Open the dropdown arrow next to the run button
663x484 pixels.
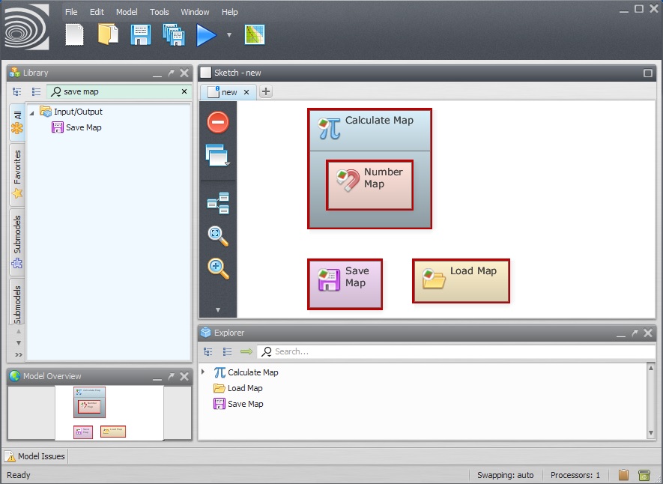pyautogui.click(x=229, y=35)
